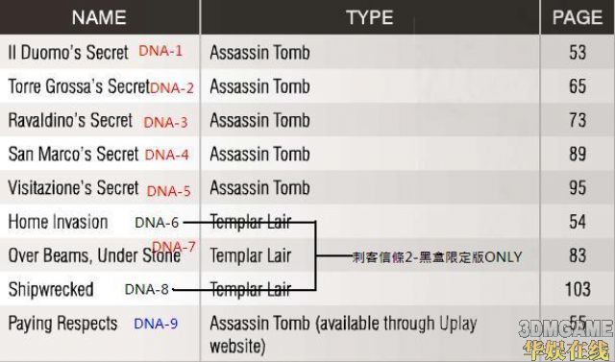This screenshot has width=615, height=362.
Task: Select the Home Invasion entry
Action: tap(58, 222)
